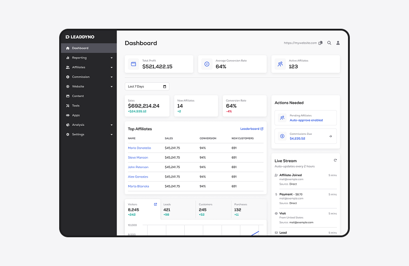The image size is (409, 266).
Task: Select the Content section in the sidebar
Action: click(79, 96)
